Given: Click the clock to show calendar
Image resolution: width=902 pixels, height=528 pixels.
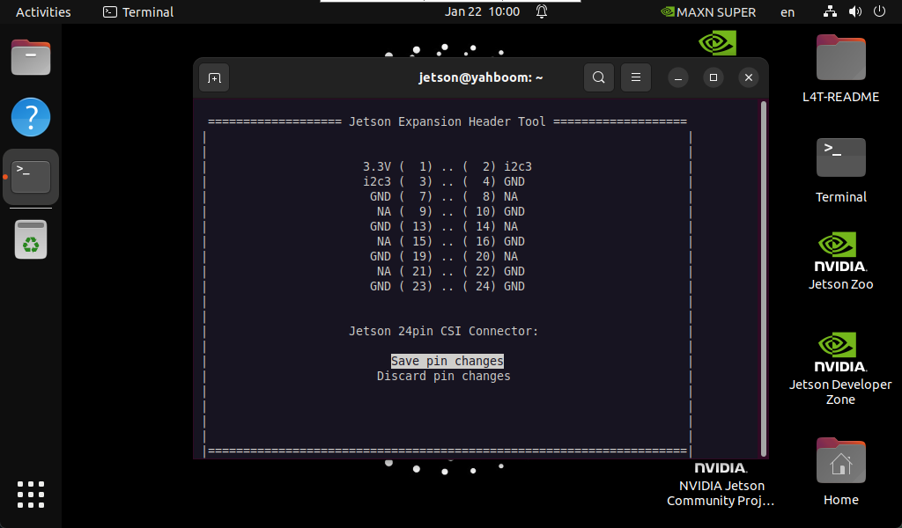Looking at the screenshot, I should 482,11.
